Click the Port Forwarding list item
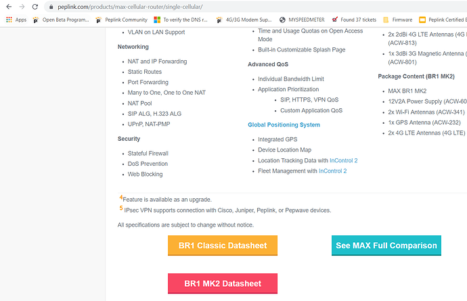 coord(148,82)
